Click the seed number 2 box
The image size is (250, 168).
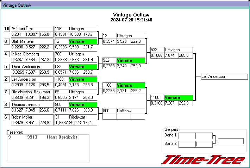tap(7, 79)
